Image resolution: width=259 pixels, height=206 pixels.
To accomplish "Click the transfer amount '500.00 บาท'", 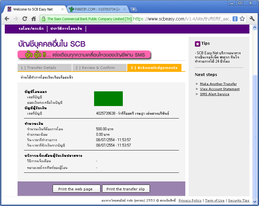I will (105, 129).
